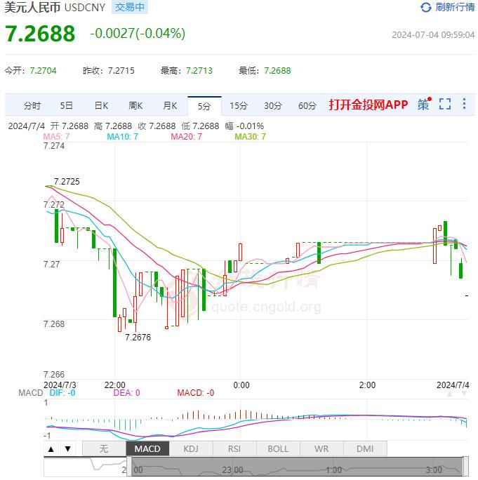Select the 无 indicator option
The width and height of the screenshot is (478, 480).
[x=104, y=449]
